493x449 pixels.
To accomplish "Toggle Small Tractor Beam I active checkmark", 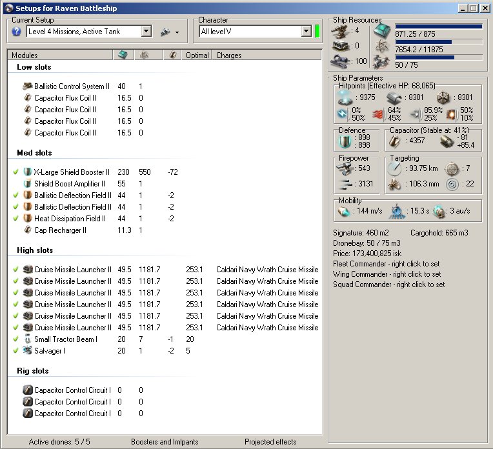I will click(x=15, y=339).
